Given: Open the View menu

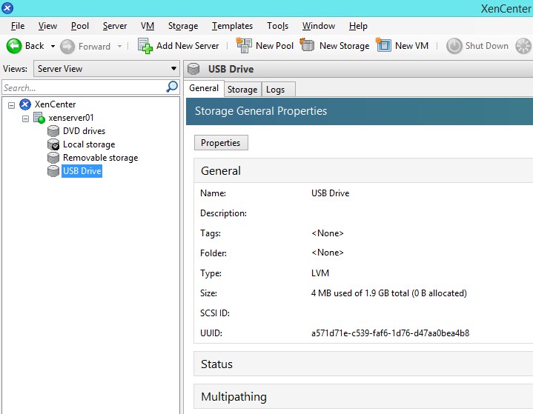Looking at the screenshot, I should [x=47, y=26].
